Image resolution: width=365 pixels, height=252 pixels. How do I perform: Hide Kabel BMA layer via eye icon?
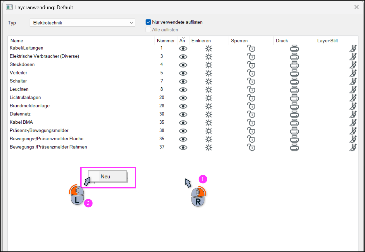183,123
